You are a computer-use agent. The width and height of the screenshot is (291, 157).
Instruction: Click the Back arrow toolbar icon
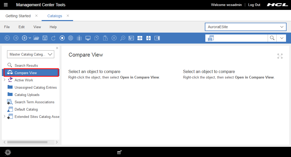coord(7,38)
